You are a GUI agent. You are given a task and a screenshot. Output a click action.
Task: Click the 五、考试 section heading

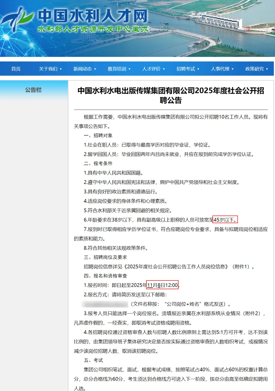(x=93, y=360)
